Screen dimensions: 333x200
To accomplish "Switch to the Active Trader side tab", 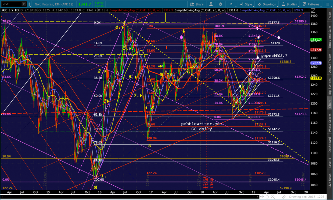I will [330, 63].
